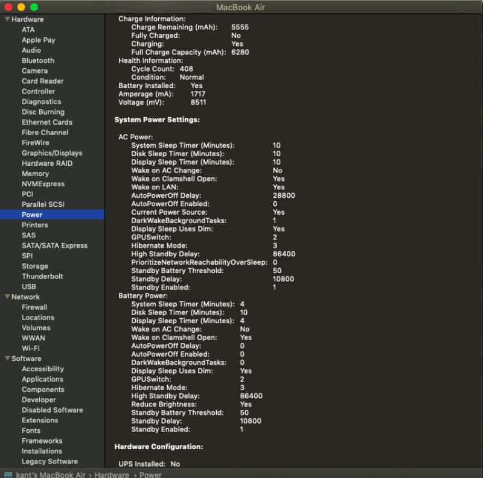Viewport: 483px width, 478px height.
Task: Open the WWAN entry
Action: 33,338
